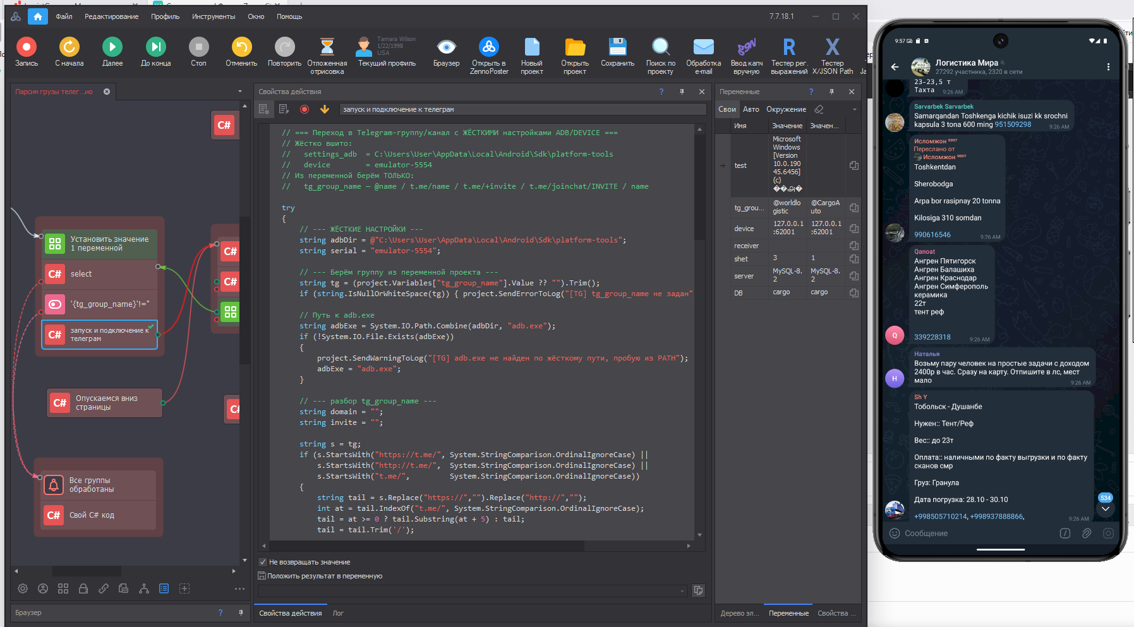This screenshot has width=1134, height=627.
Task: Expand the variables tab overflow dropdown arrow
Action: 854,109
